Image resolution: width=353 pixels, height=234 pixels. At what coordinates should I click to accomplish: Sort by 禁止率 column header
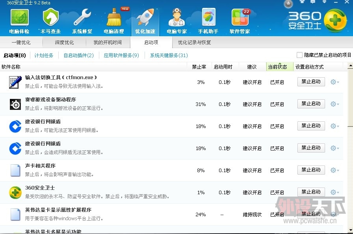(x=199, y=67)
